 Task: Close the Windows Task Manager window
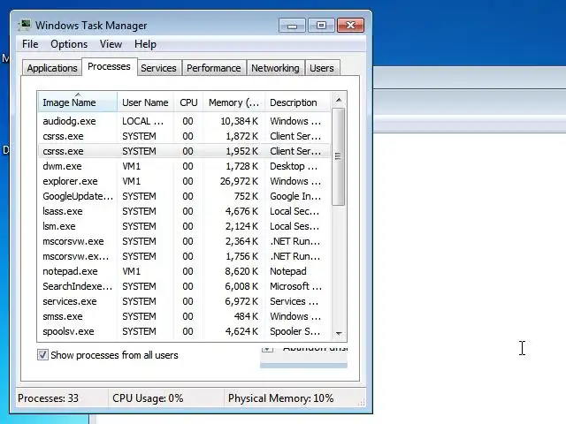point(350,26)
